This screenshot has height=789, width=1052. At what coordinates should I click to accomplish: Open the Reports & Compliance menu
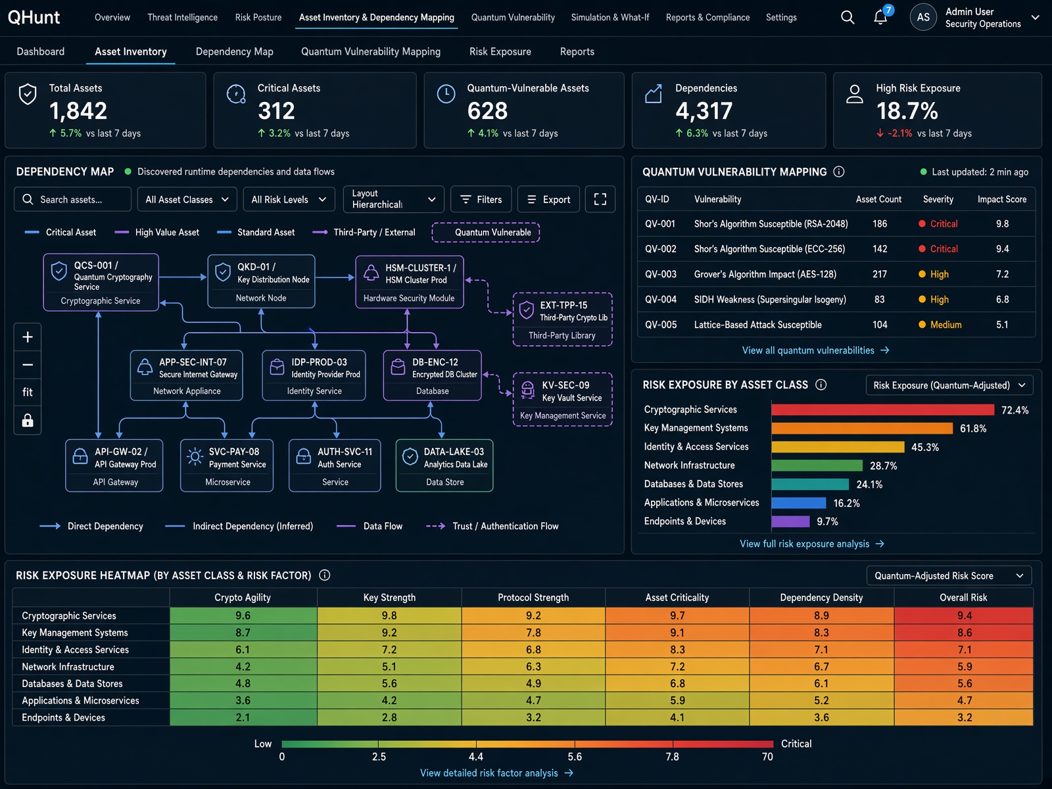pos(707,18)
